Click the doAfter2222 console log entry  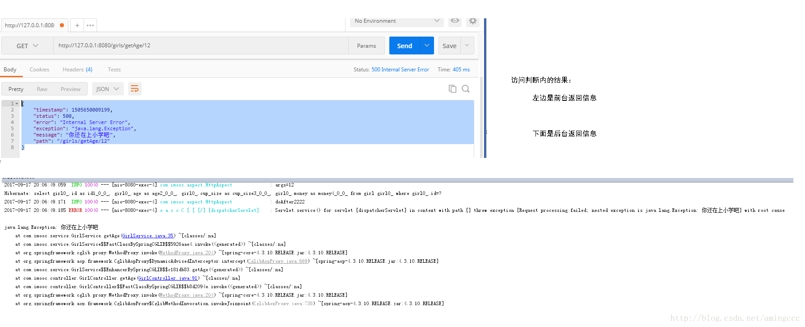290,202
